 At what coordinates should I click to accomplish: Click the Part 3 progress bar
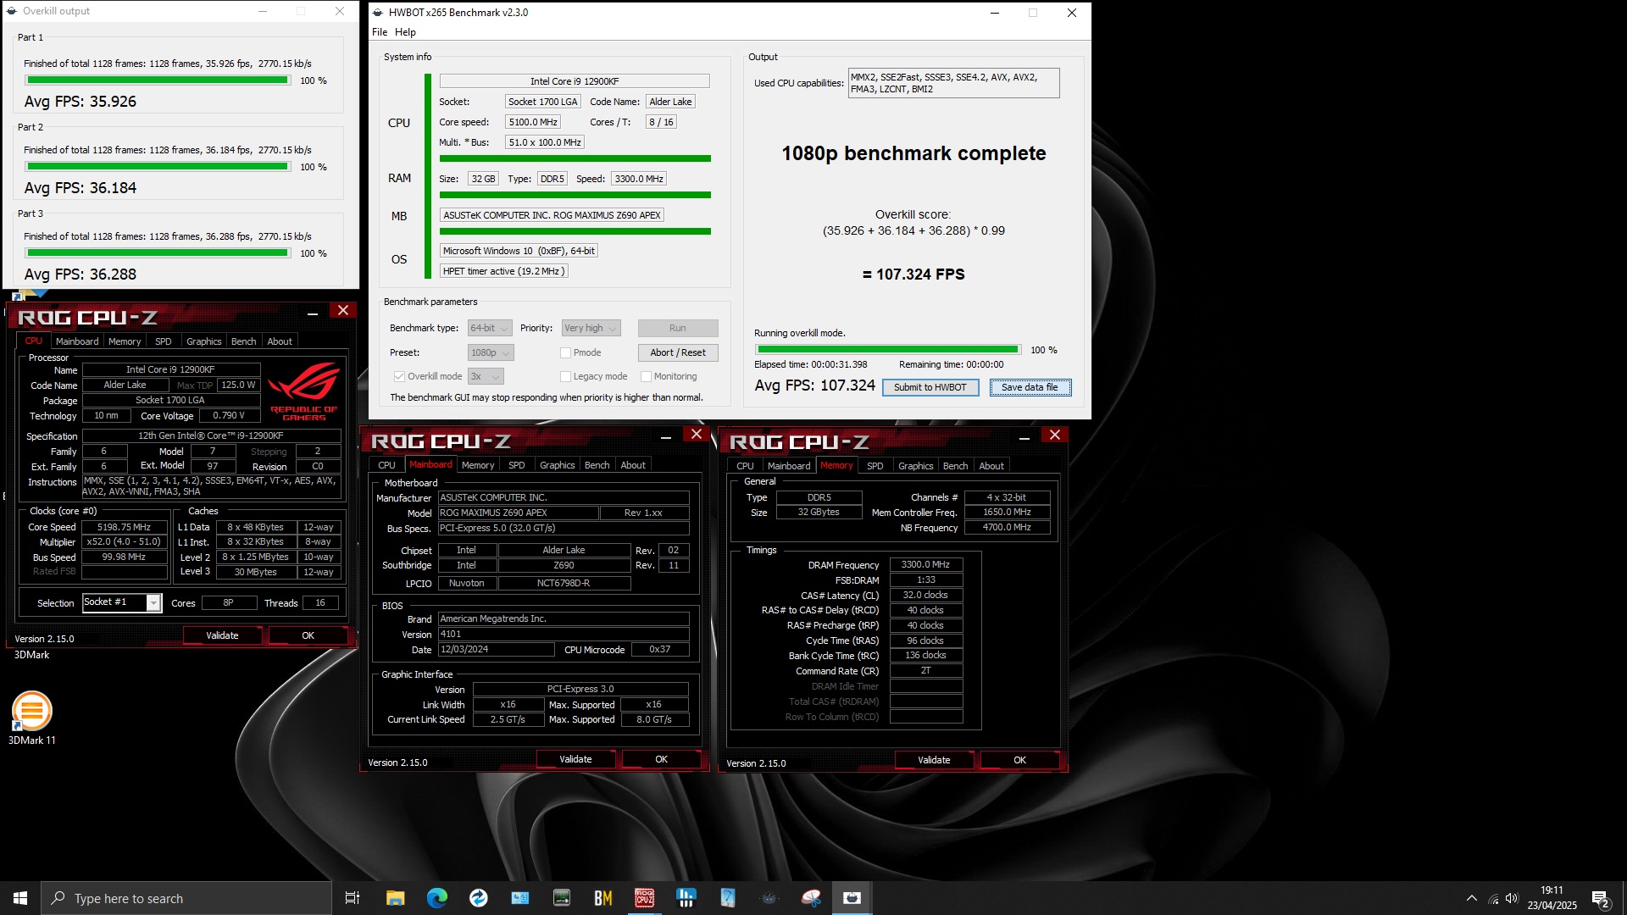tap(158, 253)
